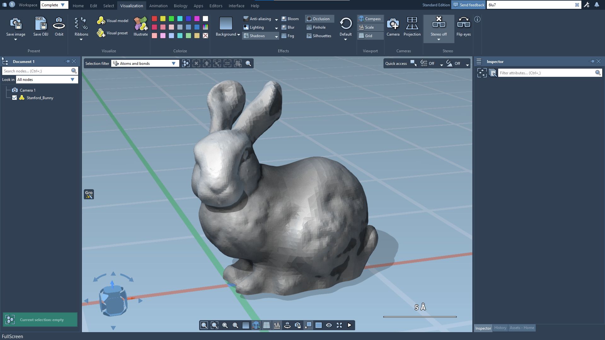
Task: Expand the Anti-aliasing options arrow
Action: coord(276,20)
